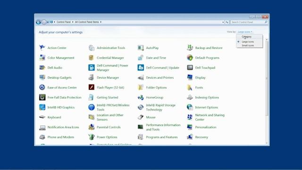Click the Intel PROSet/Wireless Tools icon
This screenshot has height=170, width=302.
coord(92,107)
